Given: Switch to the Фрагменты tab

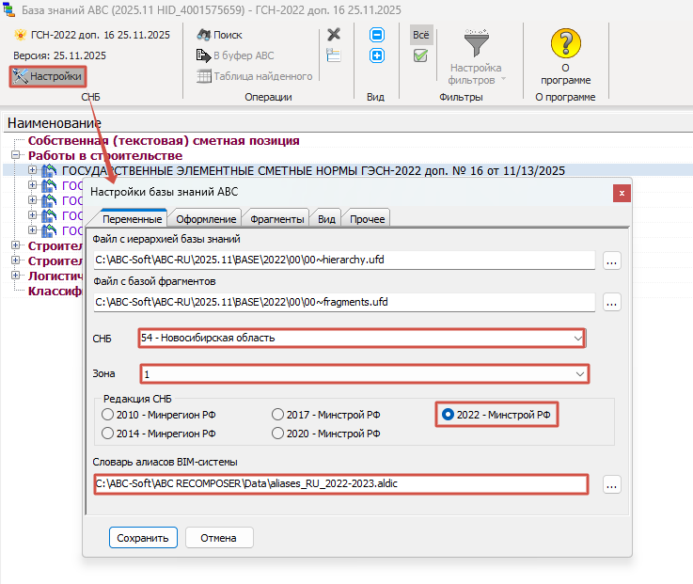Looking at the screenshot, I should 277,219.
